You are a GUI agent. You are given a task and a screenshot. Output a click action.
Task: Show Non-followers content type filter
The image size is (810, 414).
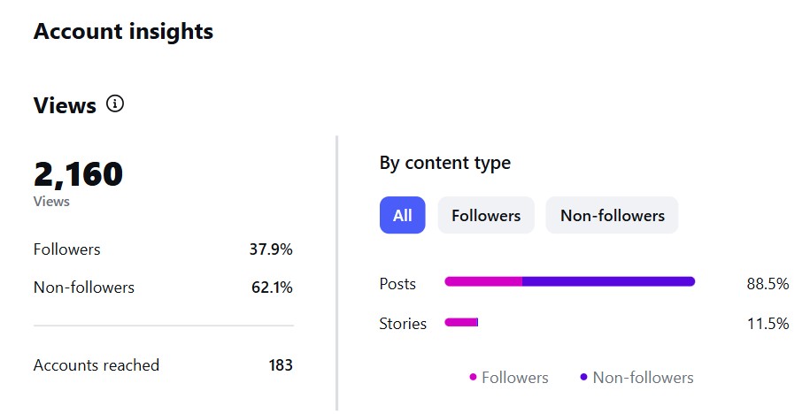coord(612,215)
